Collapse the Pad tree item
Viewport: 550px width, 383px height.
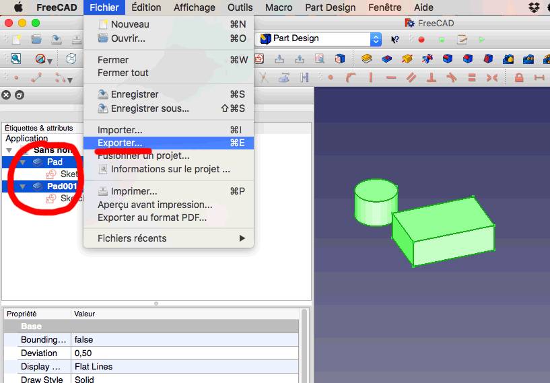(22, 162)
